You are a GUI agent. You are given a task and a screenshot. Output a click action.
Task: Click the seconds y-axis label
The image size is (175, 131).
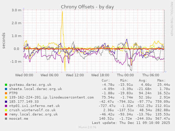(4, 41)
